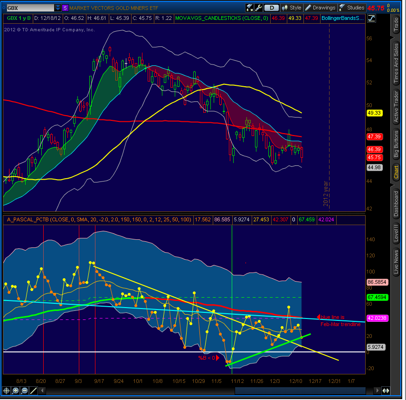The width and height of the screenshot is (406, 400).
Task: Click the magenta 42.024 study value
Action: coord(326,219)
